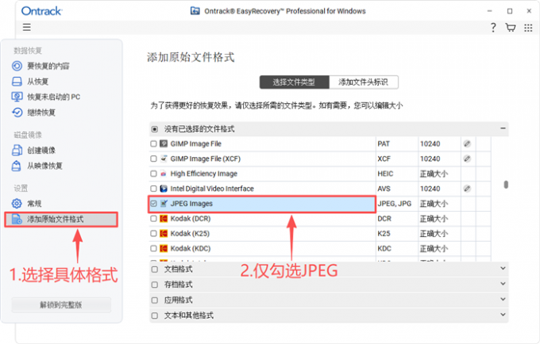Expand the 文档格式 section chevron

pos(503,268)
